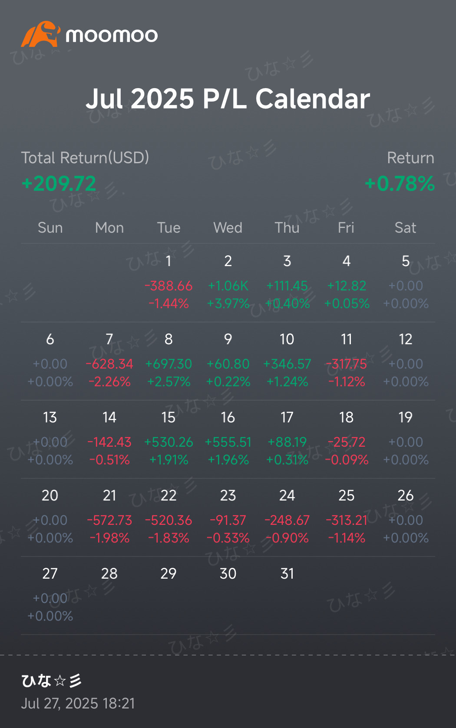Select the Jul 2025 P/L Calendar title
Screen dimensions: 456x728
(x=228, y=99)
